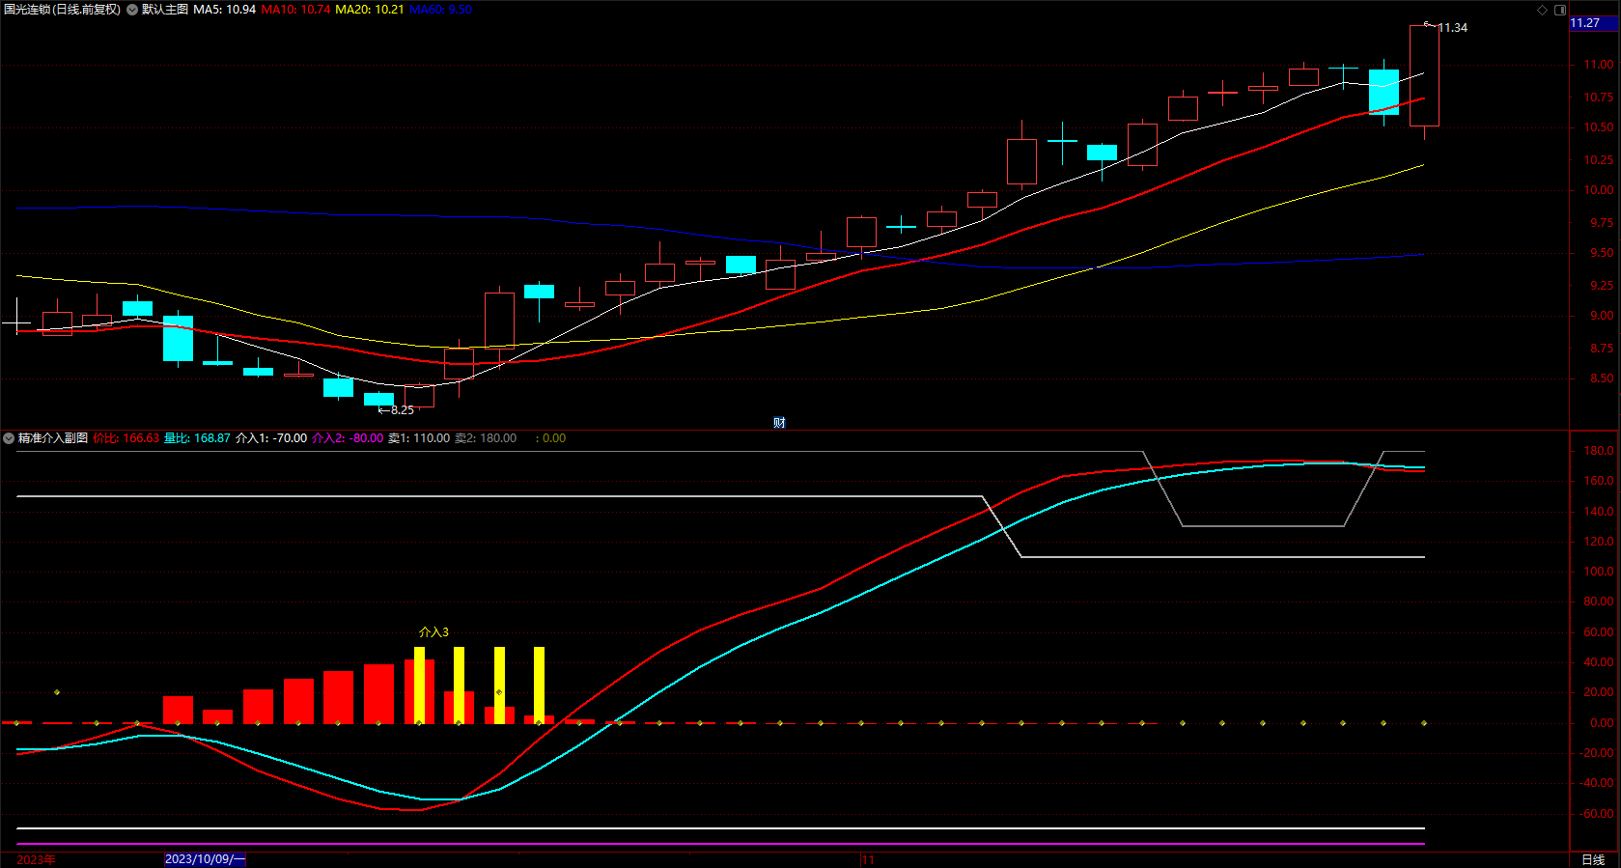
Task: Click the 10.00 price axis label
Action: [x=1598, y=190]
